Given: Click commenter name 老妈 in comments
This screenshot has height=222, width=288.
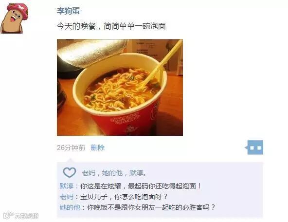Looking at the screenshot, I should (66, 197).
